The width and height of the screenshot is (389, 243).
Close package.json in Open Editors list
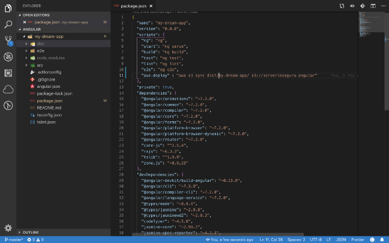click(24, 22)
